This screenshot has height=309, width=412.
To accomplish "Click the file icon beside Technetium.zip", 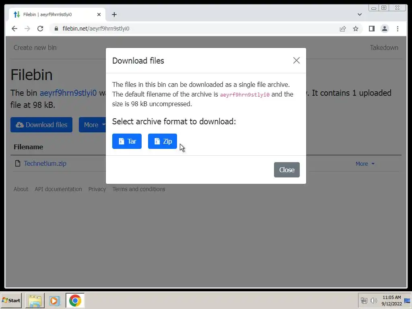I will pos(18,163).
